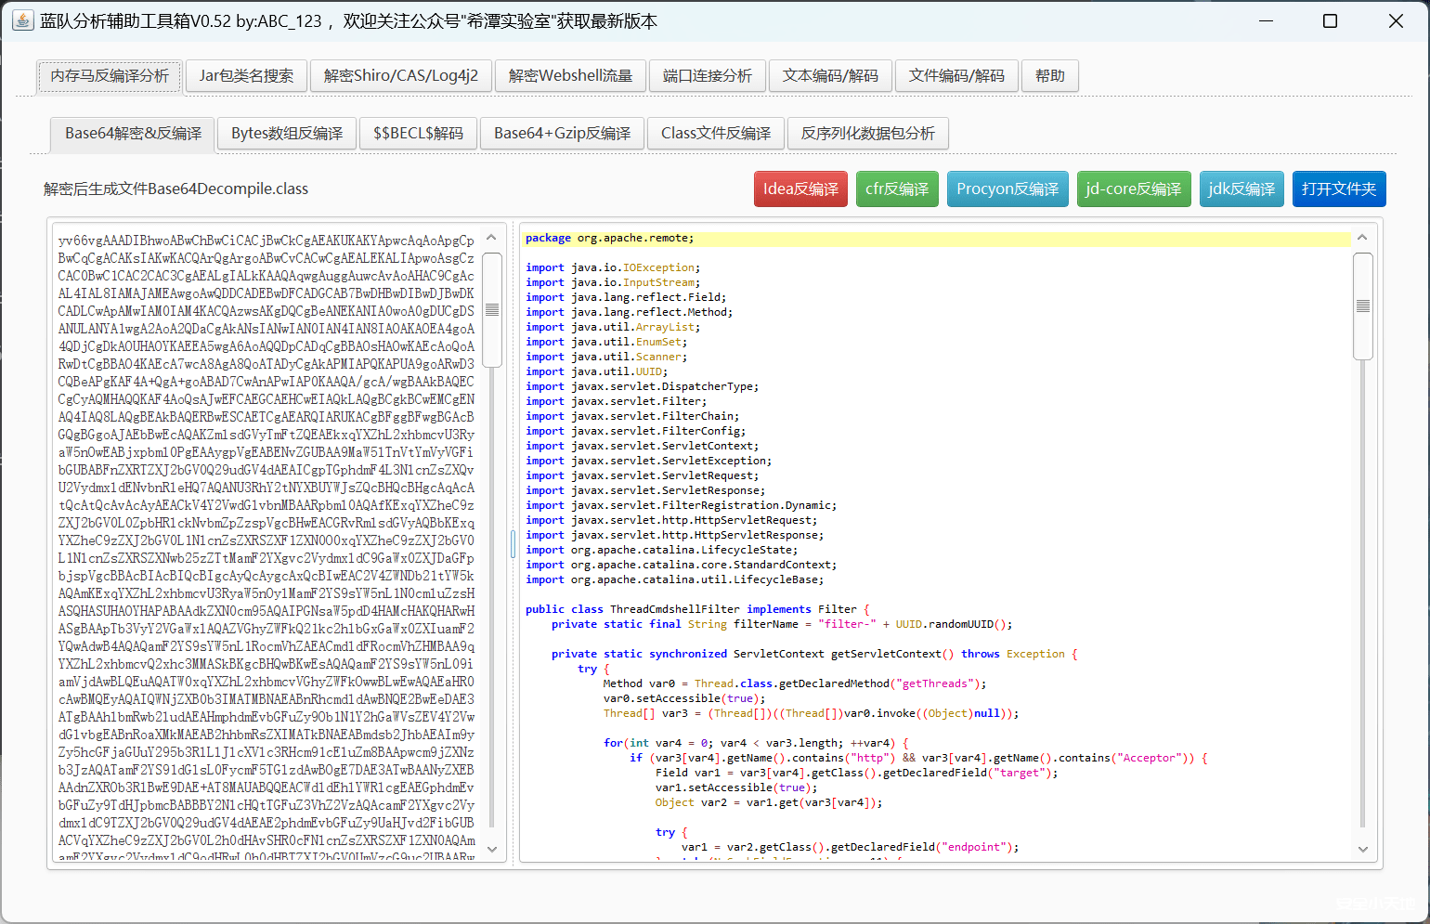This screenshot has height=924, width=1430.
Task: Open the 反序列化数据包分析 sub-tab
Action: (x=867, y=133)
